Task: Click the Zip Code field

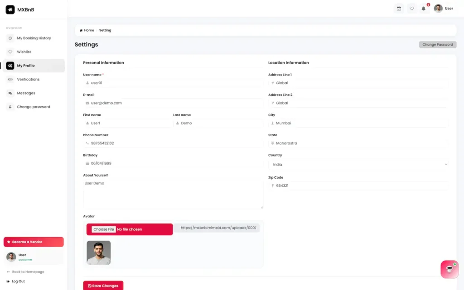Action: (358, 186)
